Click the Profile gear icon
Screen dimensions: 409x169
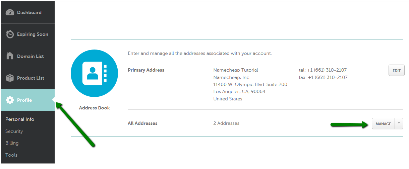(10, 100)
